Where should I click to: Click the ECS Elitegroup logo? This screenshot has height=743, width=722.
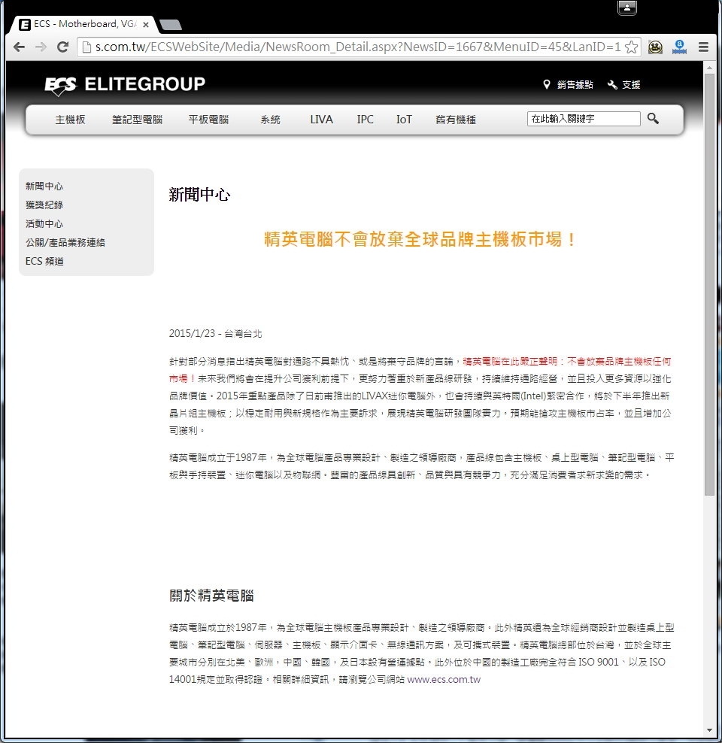(125, 85)
